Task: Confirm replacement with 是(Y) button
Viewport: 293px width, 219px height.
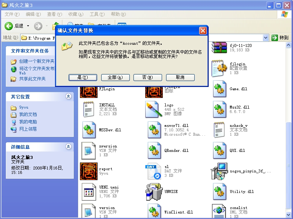Action: pos(83,77)
